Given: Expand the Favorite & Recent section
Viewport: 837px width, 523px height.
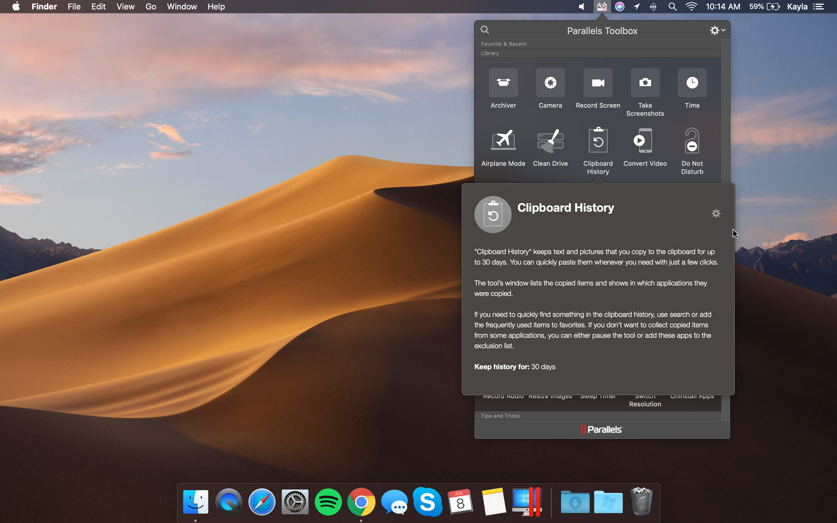Looking at the screenshot, I should [504, 44].
